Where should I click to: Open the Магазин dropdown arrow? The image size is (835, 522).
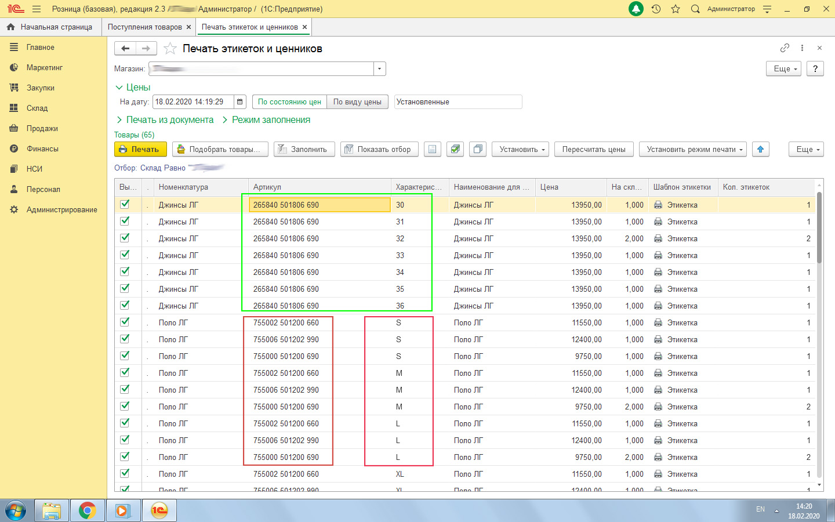tap(379, 69)
